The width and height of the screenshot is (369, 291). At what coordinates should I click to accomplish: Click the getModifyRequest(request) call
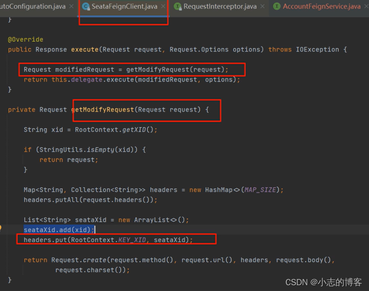[175, 70]
